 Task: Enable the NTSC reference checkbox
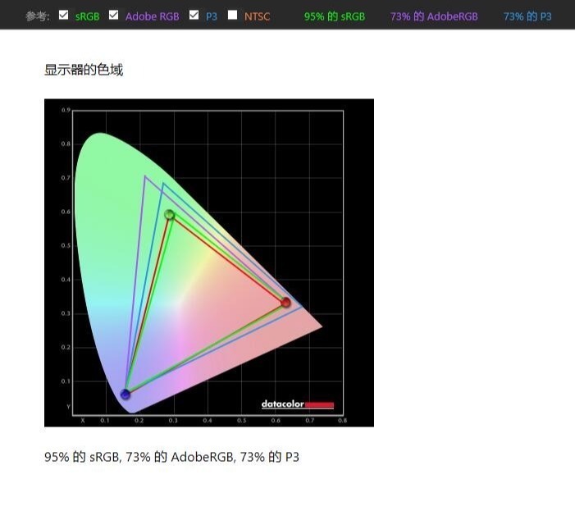coord(233,15)
